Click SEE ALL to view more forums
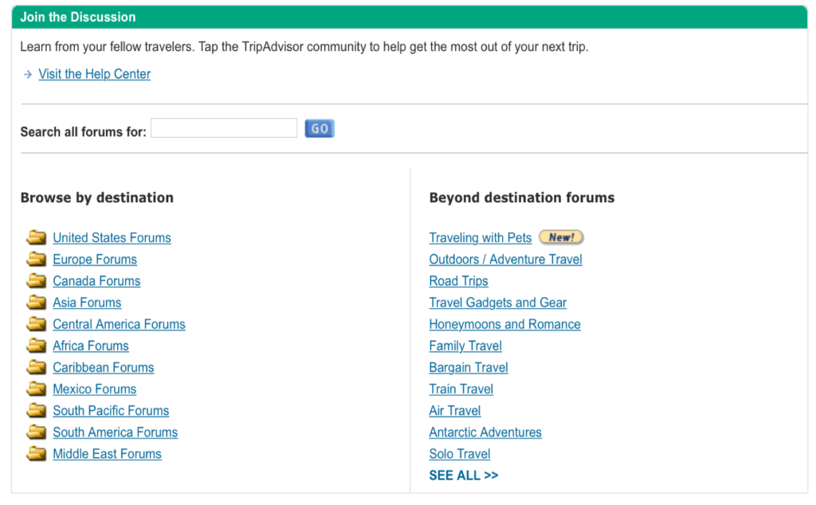816x505 pixels. coord(464,475)
